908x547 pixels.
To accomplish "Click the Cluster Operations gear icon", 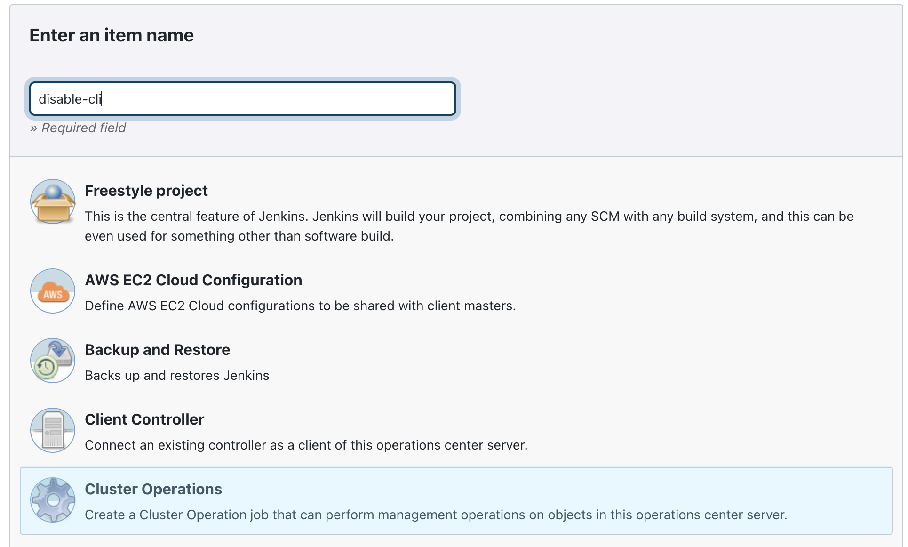I will 53,500.
